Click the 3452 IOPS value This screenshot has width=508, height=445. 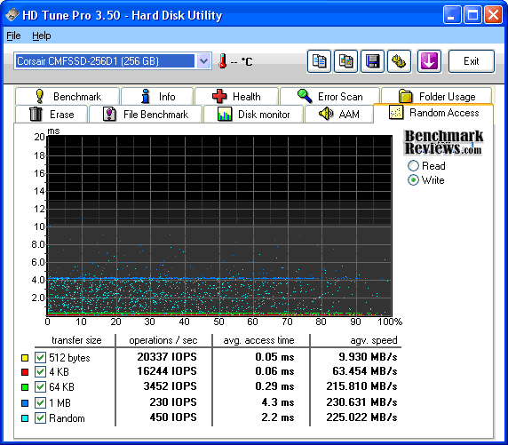pyautogui.click(x=171, y=386)
